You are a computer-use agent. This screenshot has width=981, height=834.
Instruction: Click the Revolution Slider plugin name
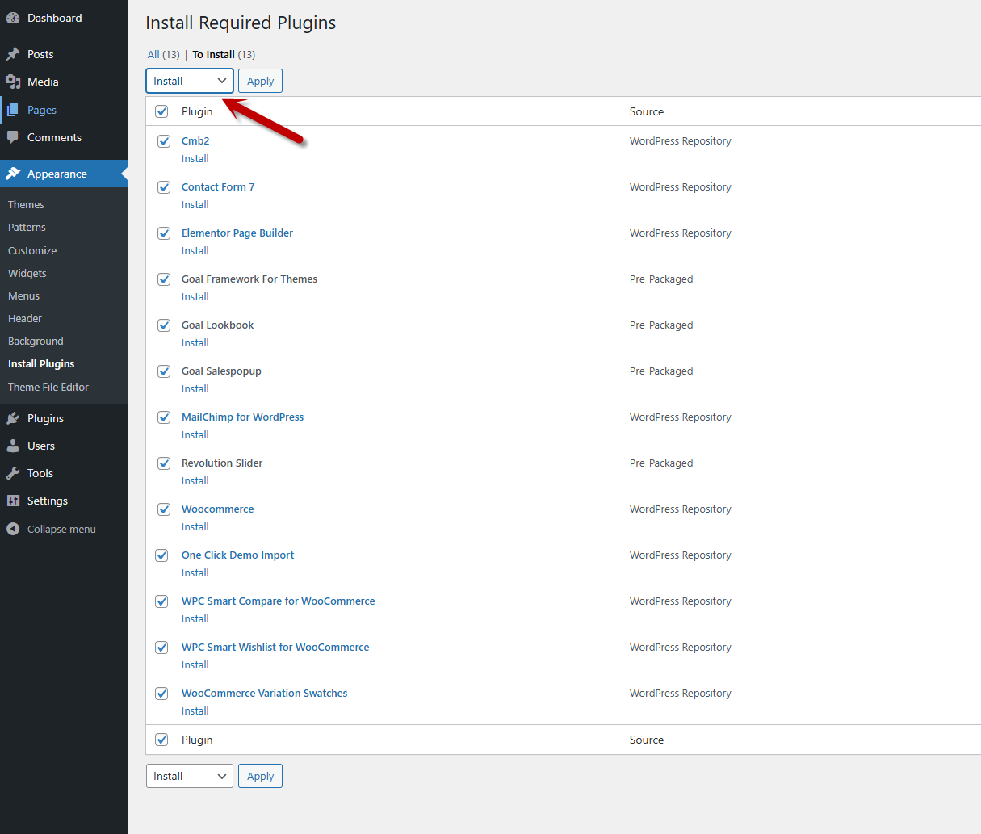click(222, 463)
